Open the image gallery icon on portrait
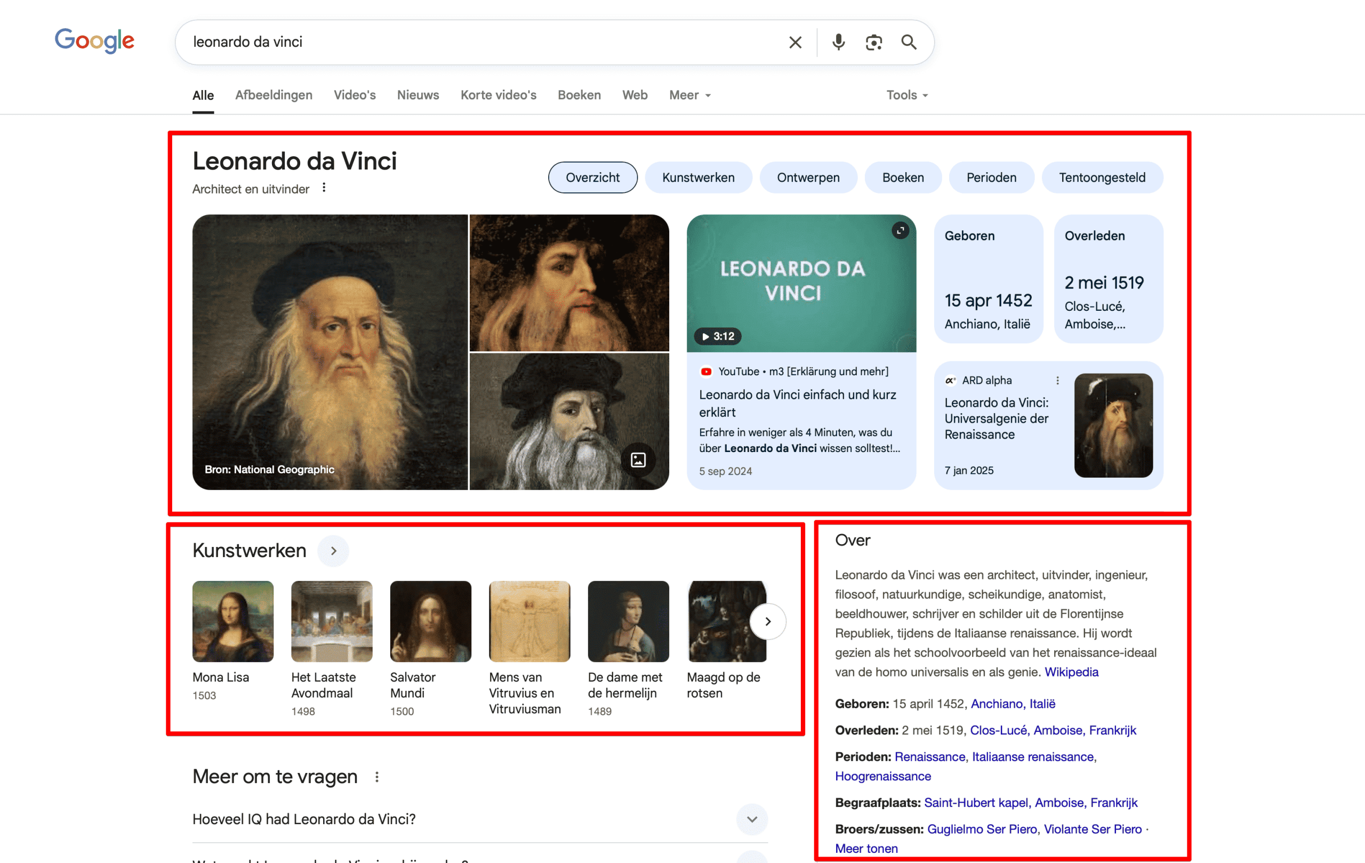This screenshot has height=863, width=1365. 638,459
